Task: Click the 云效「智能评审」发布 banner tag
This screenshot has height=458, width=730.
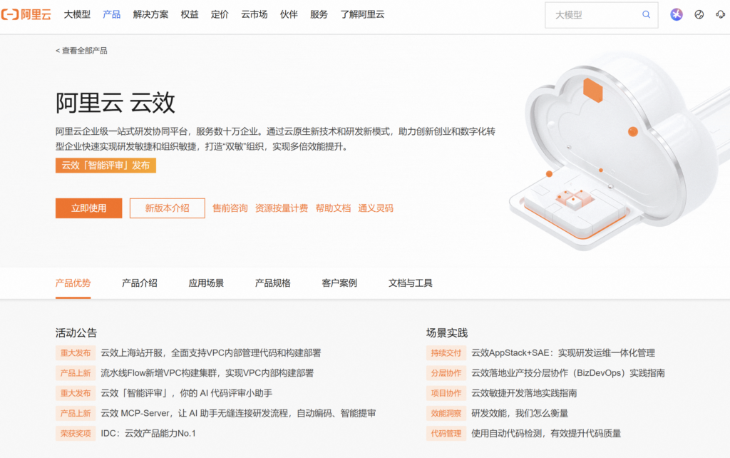Action: [106, 166]
